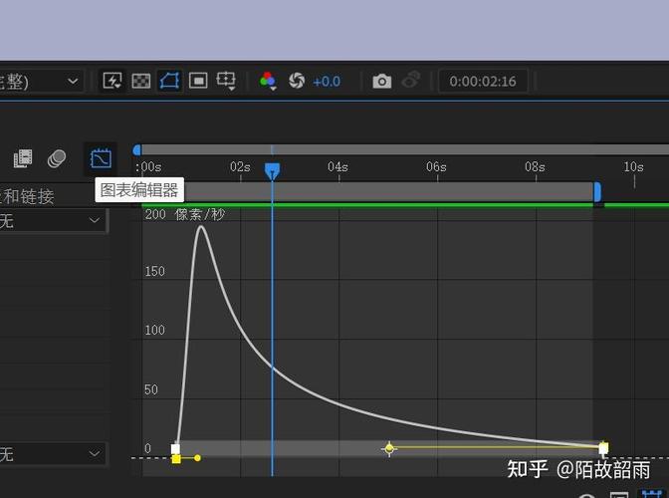Toggle mask and shape path visibility
The width and height of the screenshot is (669, 498).
[x=169, y=81]
